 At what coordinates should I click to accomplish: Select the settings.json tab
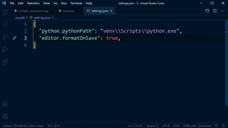tap(99, 11)
